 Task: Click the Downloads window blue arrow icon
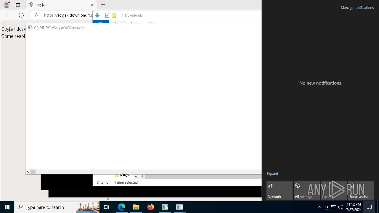click(97, 15)
